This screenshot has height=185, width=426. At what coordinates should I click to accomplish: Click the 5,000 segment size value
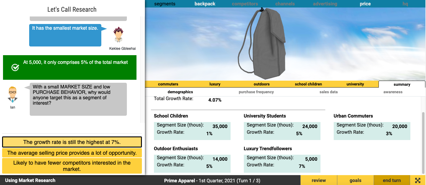click(311, 159)
